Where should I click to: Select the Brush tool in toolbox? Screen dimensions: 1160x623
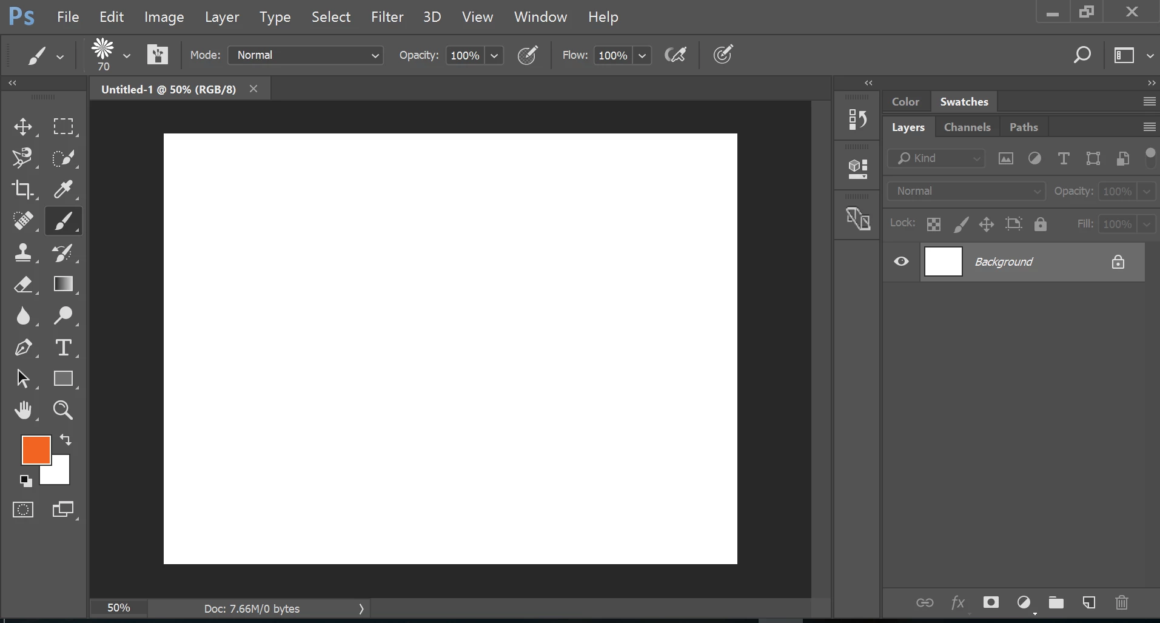click(63, 221)
